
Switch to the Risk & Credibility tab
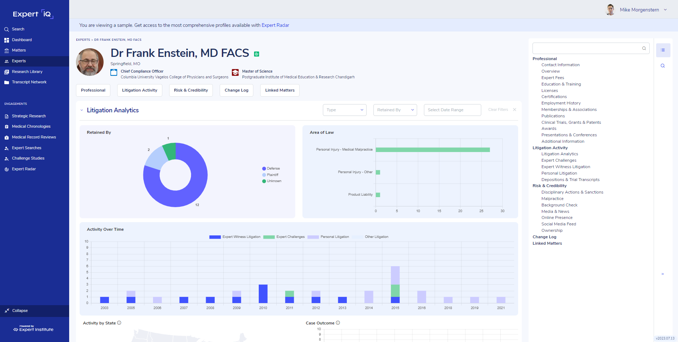(191, 90)
